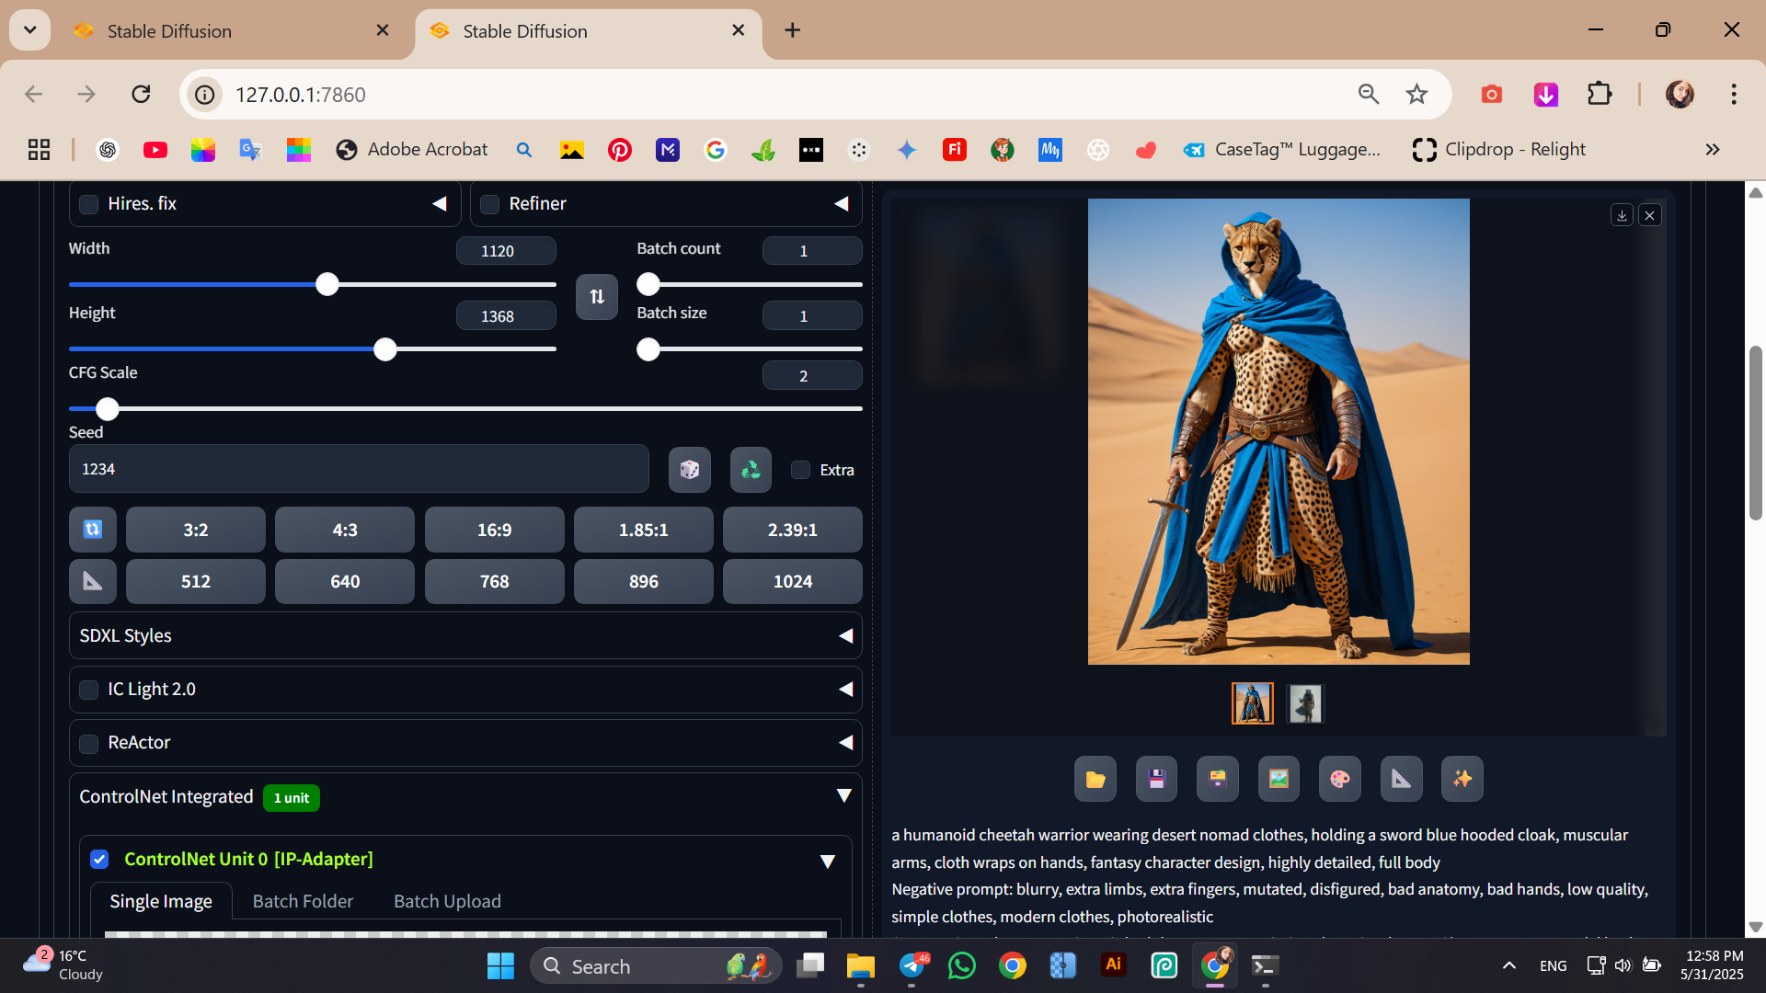1766x993 pixels.
Task: Click the swap width and height button
Action: [597, 296]
